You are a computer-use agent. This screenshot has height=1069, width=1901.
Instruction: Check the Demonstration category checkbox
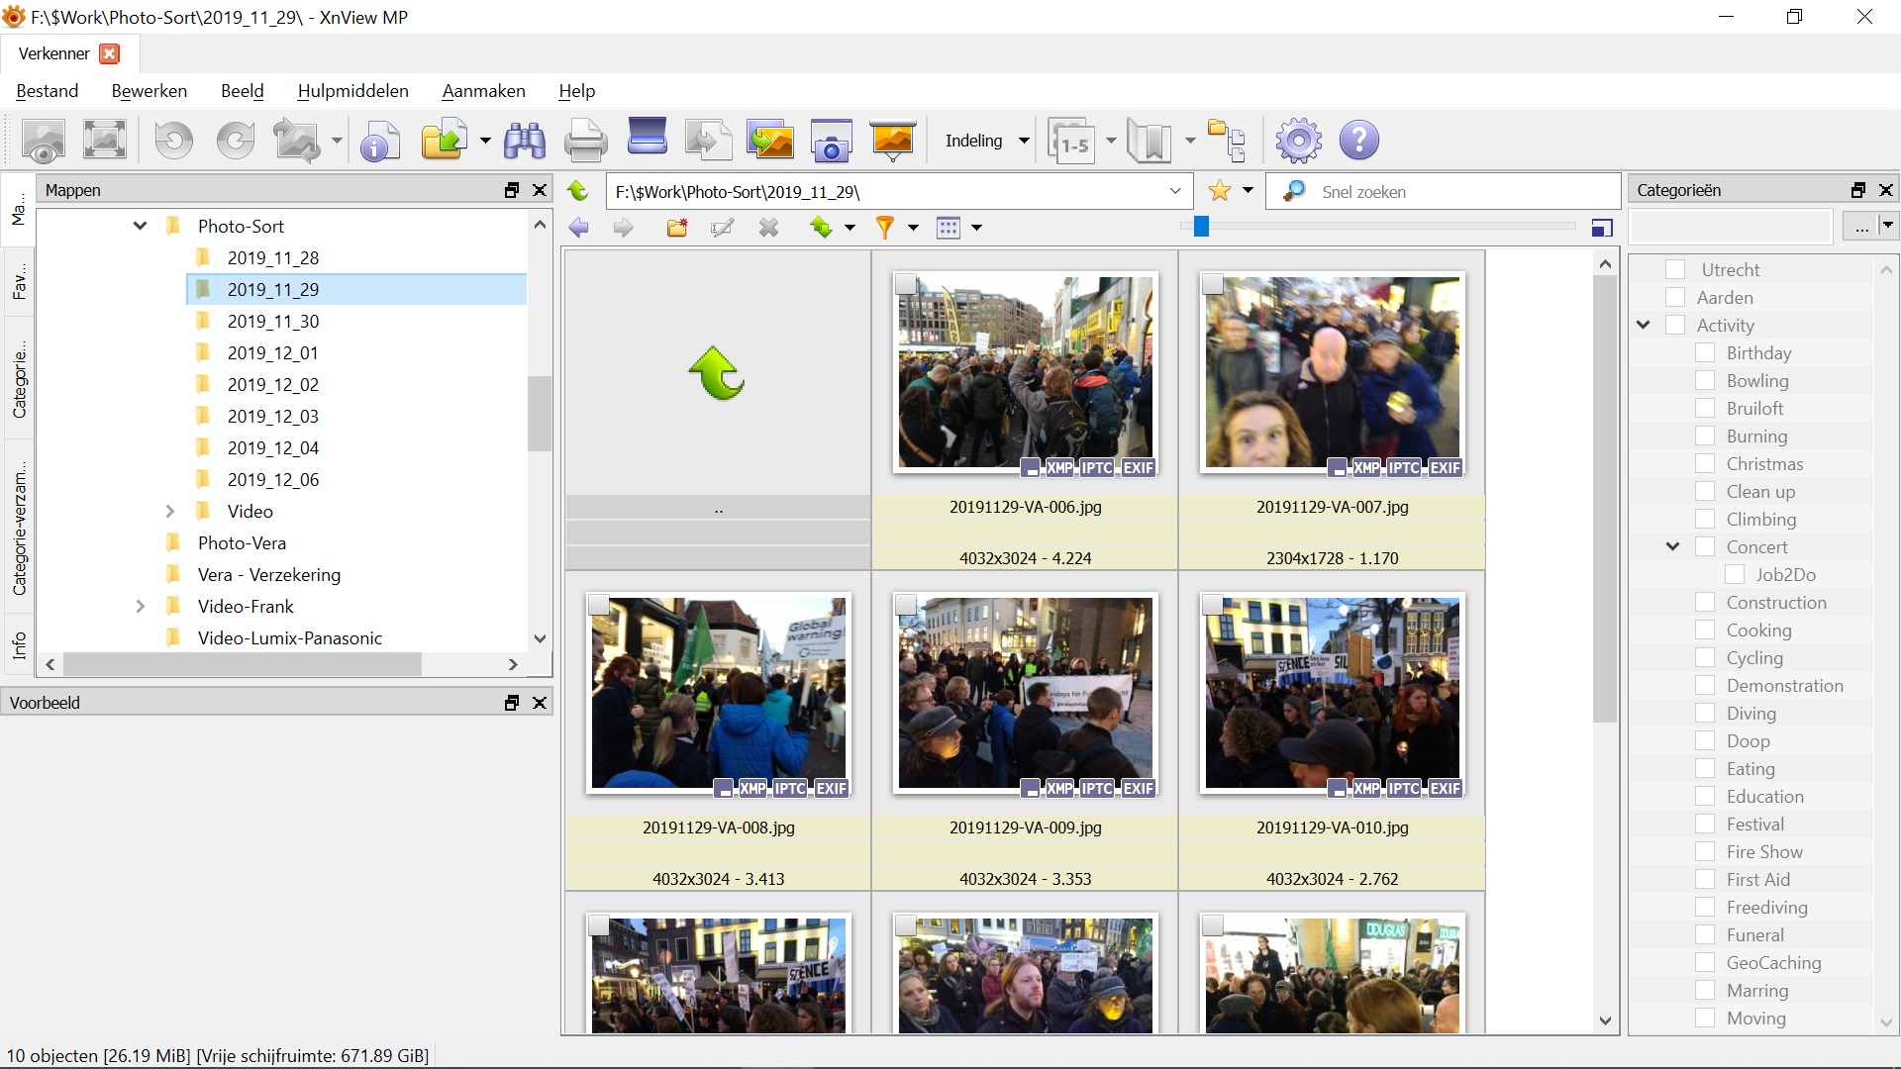pos(1705,685)
